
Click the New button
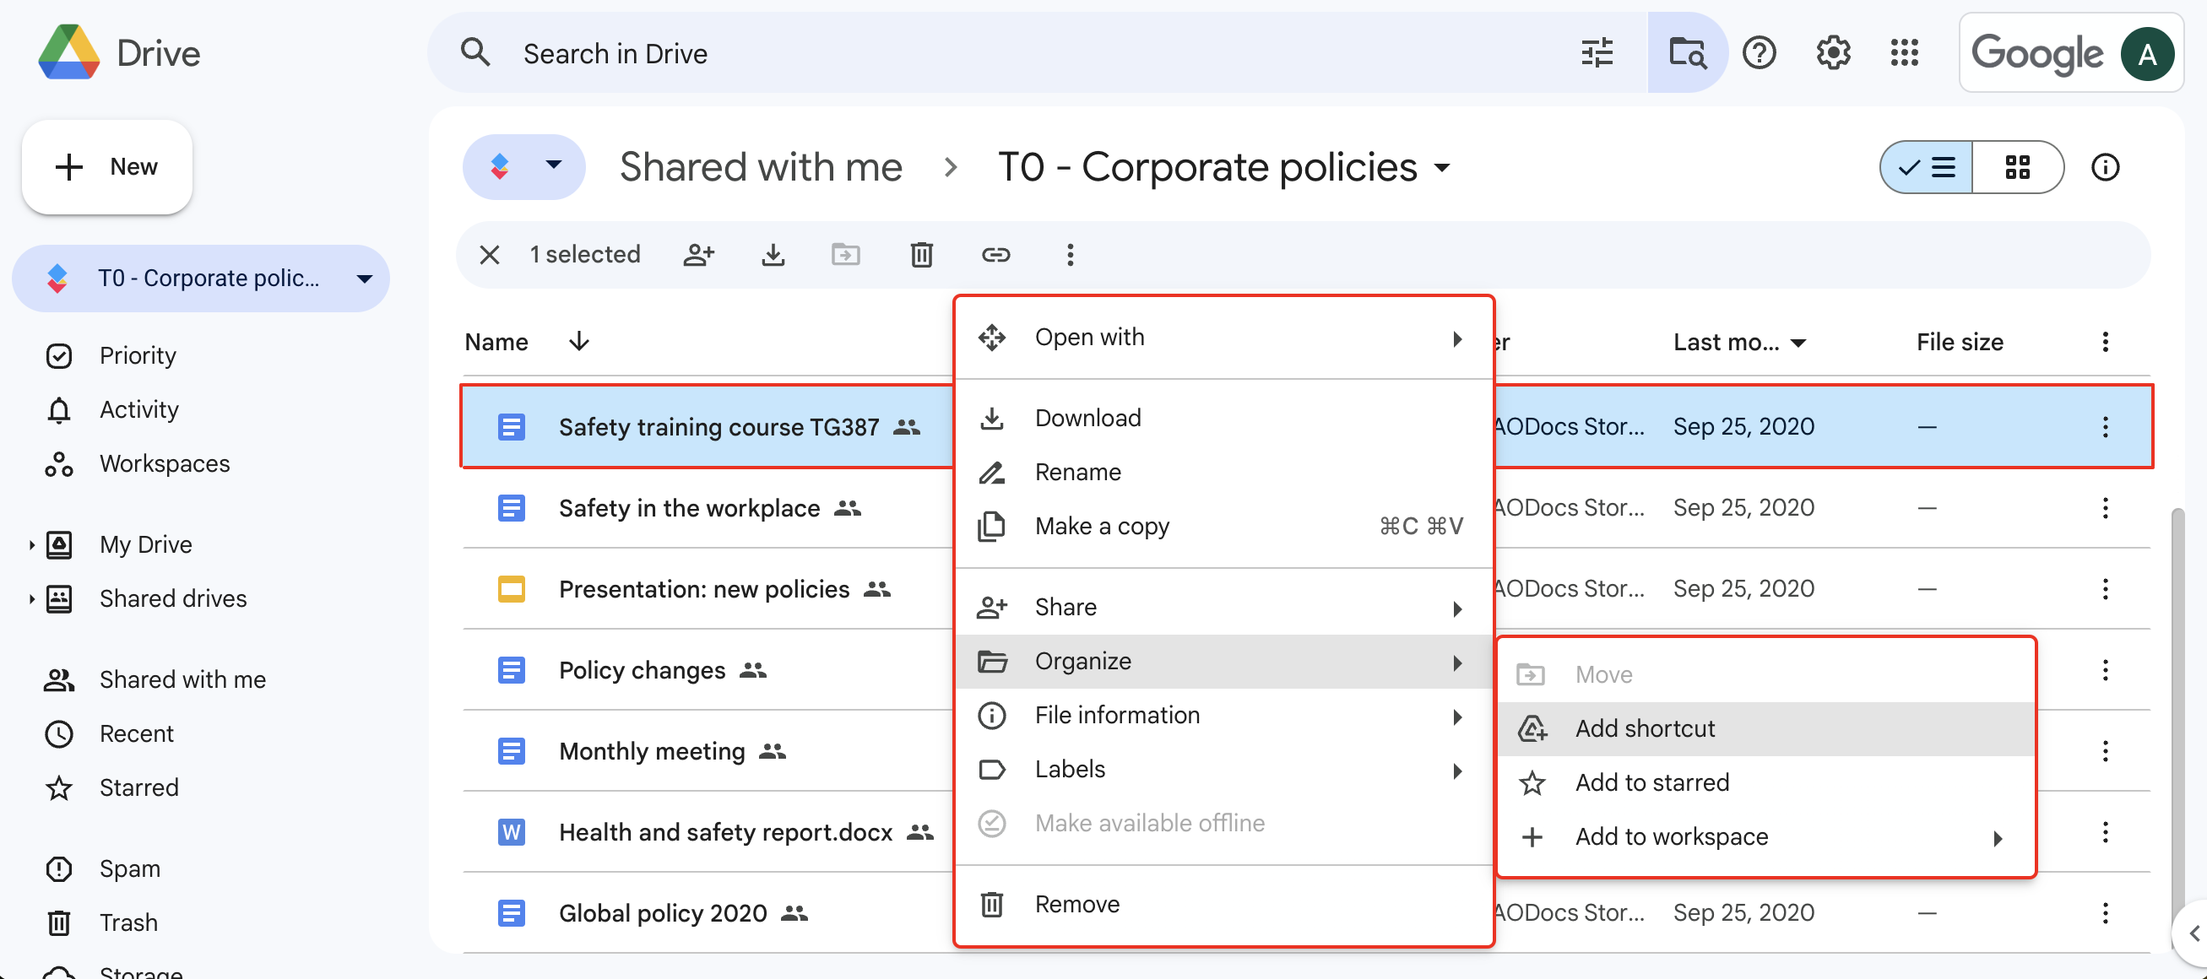(x=107, y=167)
